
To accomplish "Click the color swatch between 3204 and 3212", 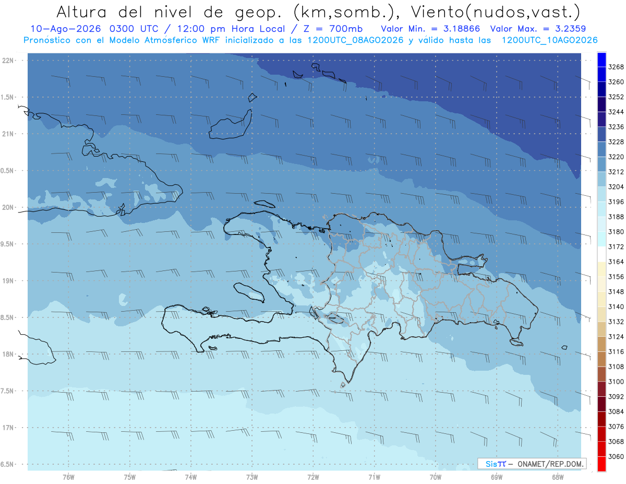I will pyautogui.click(x=601, y=179).
